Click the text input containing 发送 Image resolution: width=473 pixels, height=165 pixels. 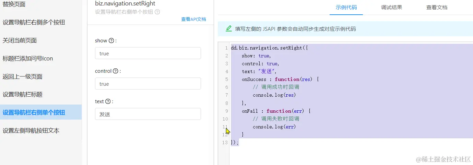click(x=148, y=114)
